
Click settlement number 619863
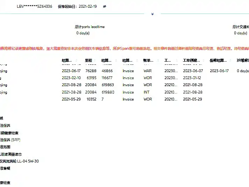108,85
